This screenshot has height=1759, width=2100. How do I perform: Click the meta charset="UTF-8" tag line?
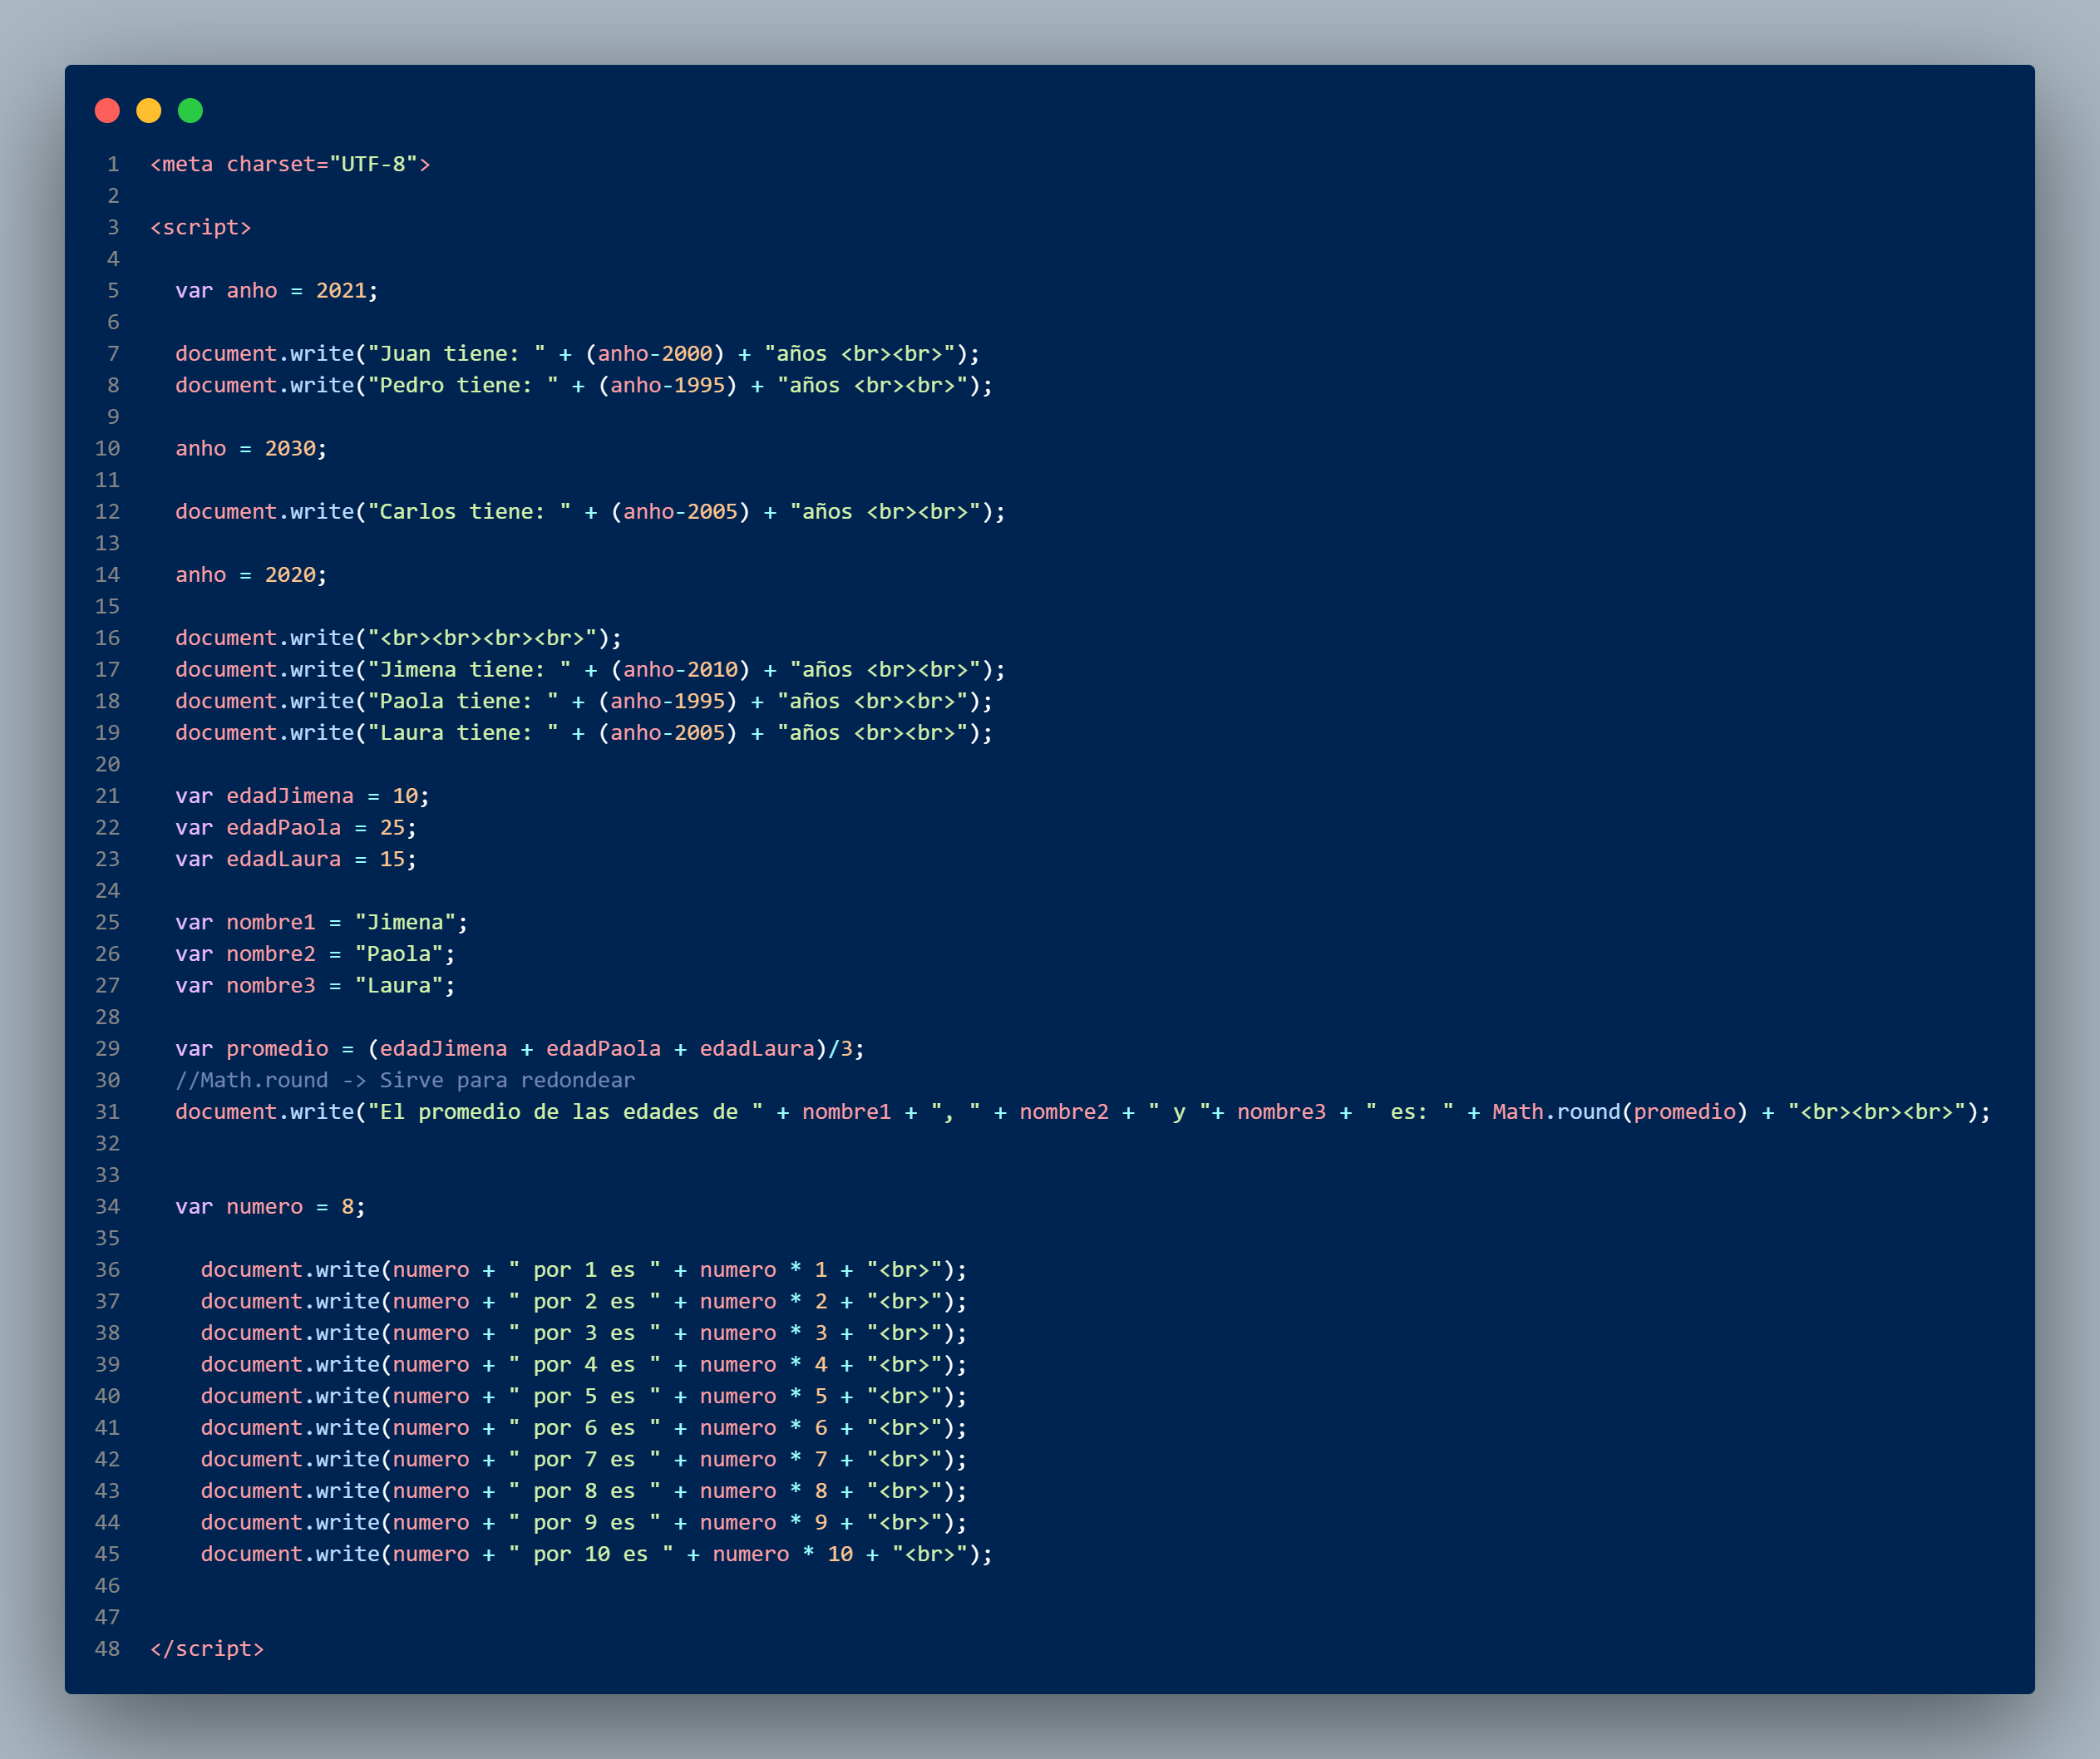pos(290,164)
